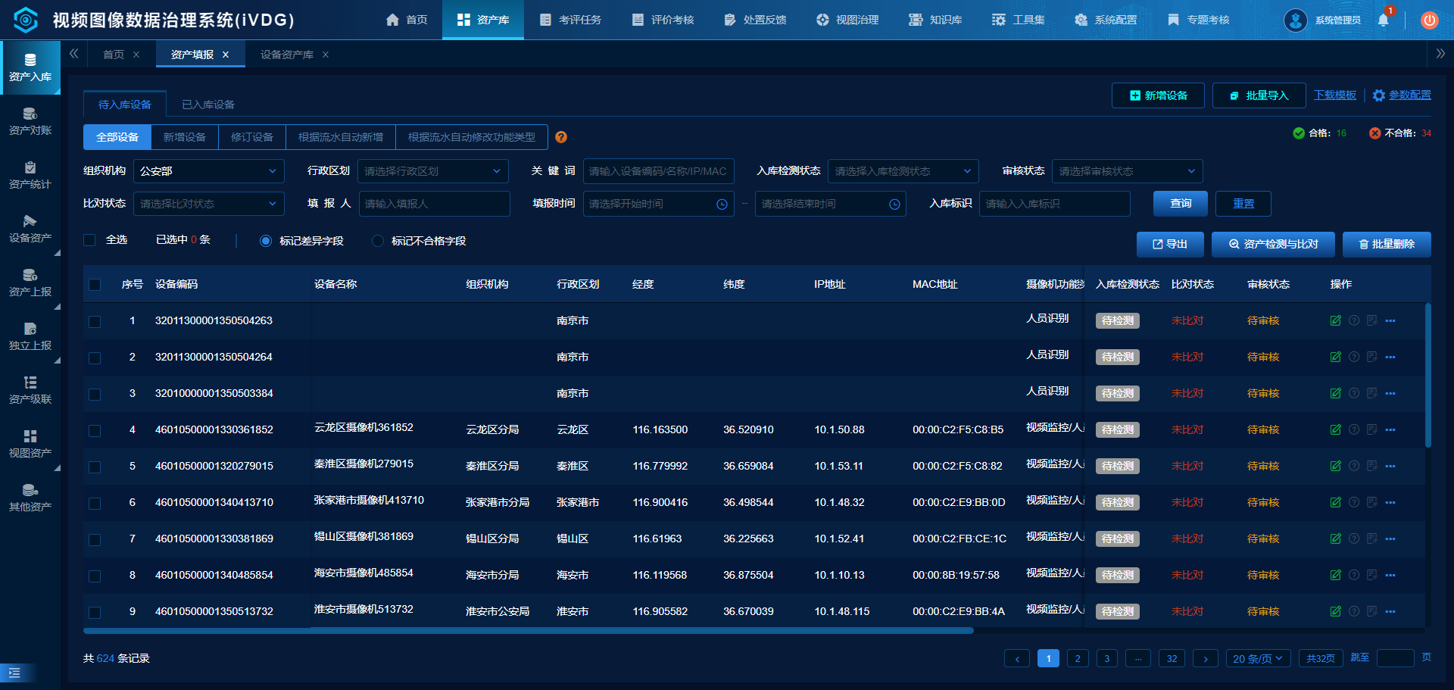Select the 标记差异字段 radio button

266,241
